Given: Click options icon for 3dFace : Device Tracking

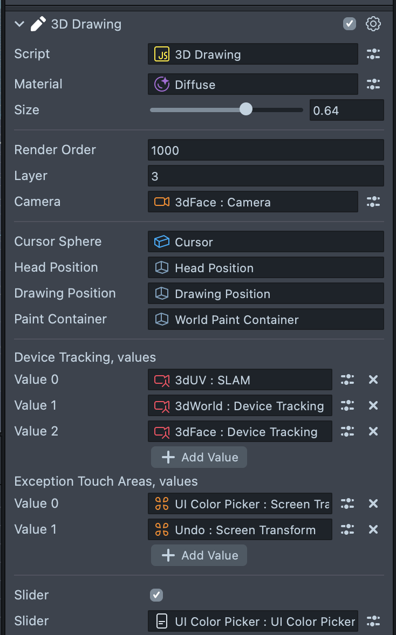Looking at the screenshot, I should [347, 431].
